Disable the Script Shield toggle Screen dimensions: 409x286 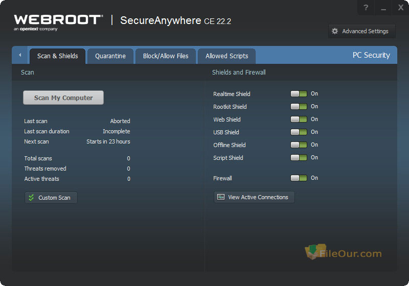pos(299,158)
